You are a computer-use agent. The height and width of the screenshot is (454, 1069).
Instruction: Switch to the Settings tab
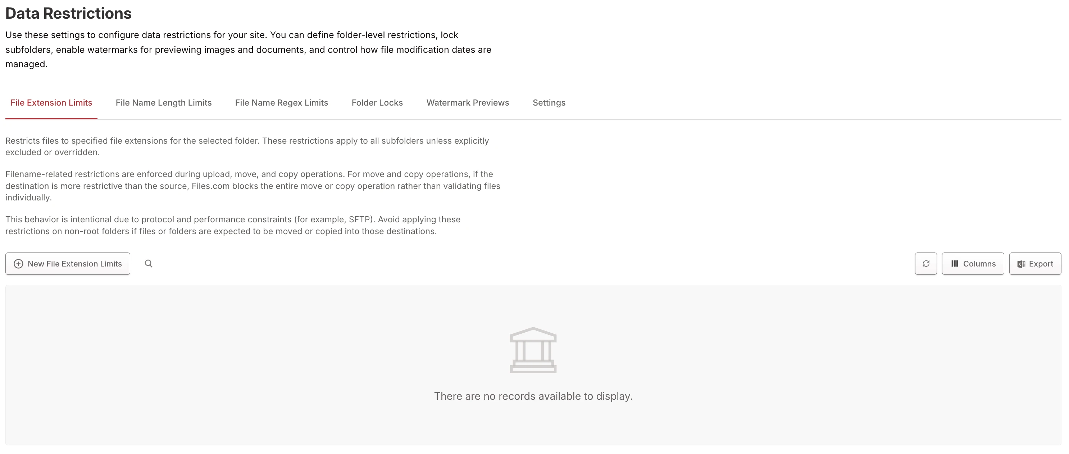pyautogui.click(x=549, y=103)
